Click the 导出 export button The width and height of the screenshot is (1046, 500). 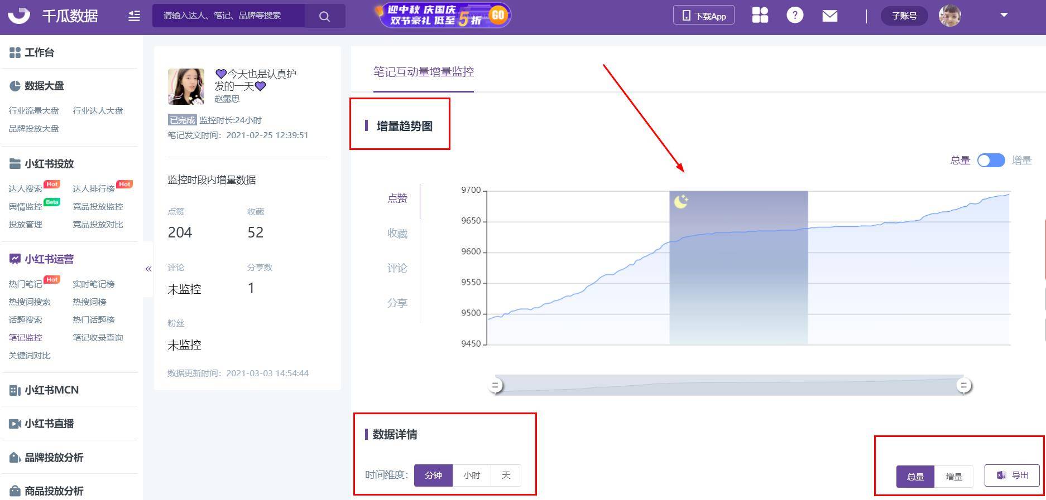pos(1012,475)
